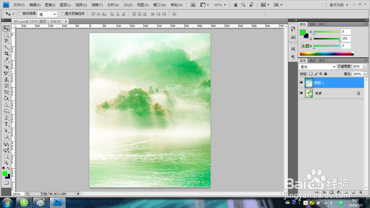Toggle Quick Mask mode

point(6,183)
